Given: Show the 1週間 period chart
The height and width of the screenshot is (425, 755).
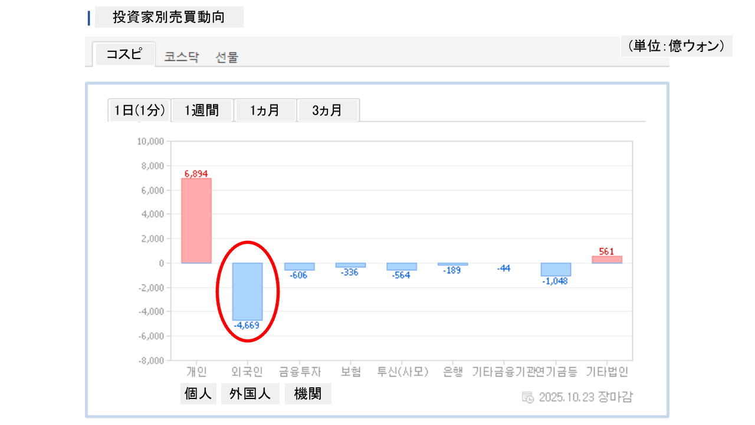Looking at the screenshot, I should (x=202, y=110).
